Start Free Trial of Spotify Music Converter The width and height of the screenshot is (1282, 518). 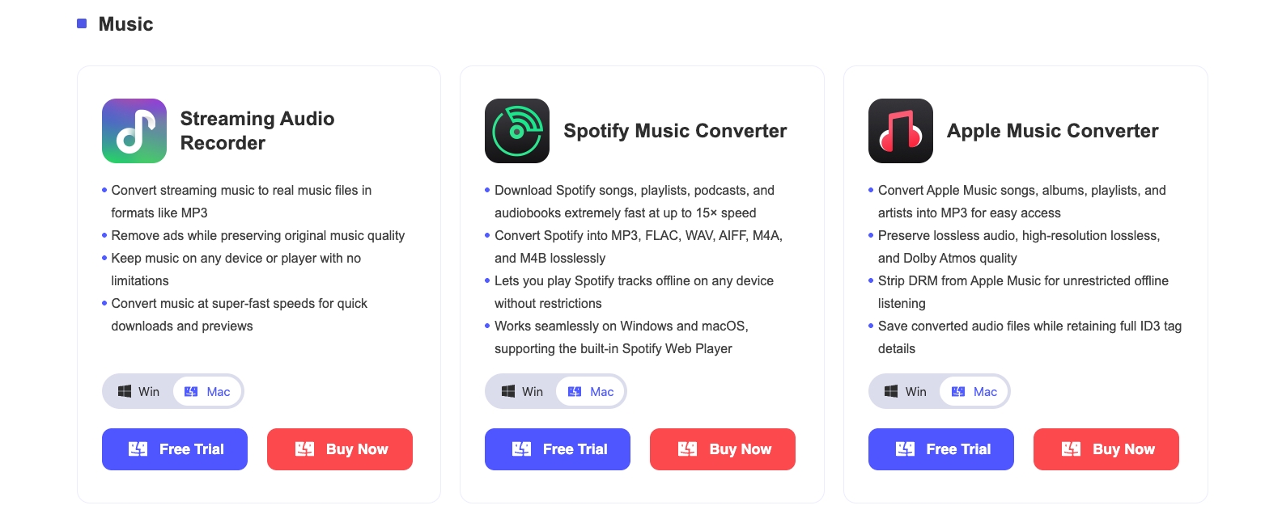pos(558,449)
